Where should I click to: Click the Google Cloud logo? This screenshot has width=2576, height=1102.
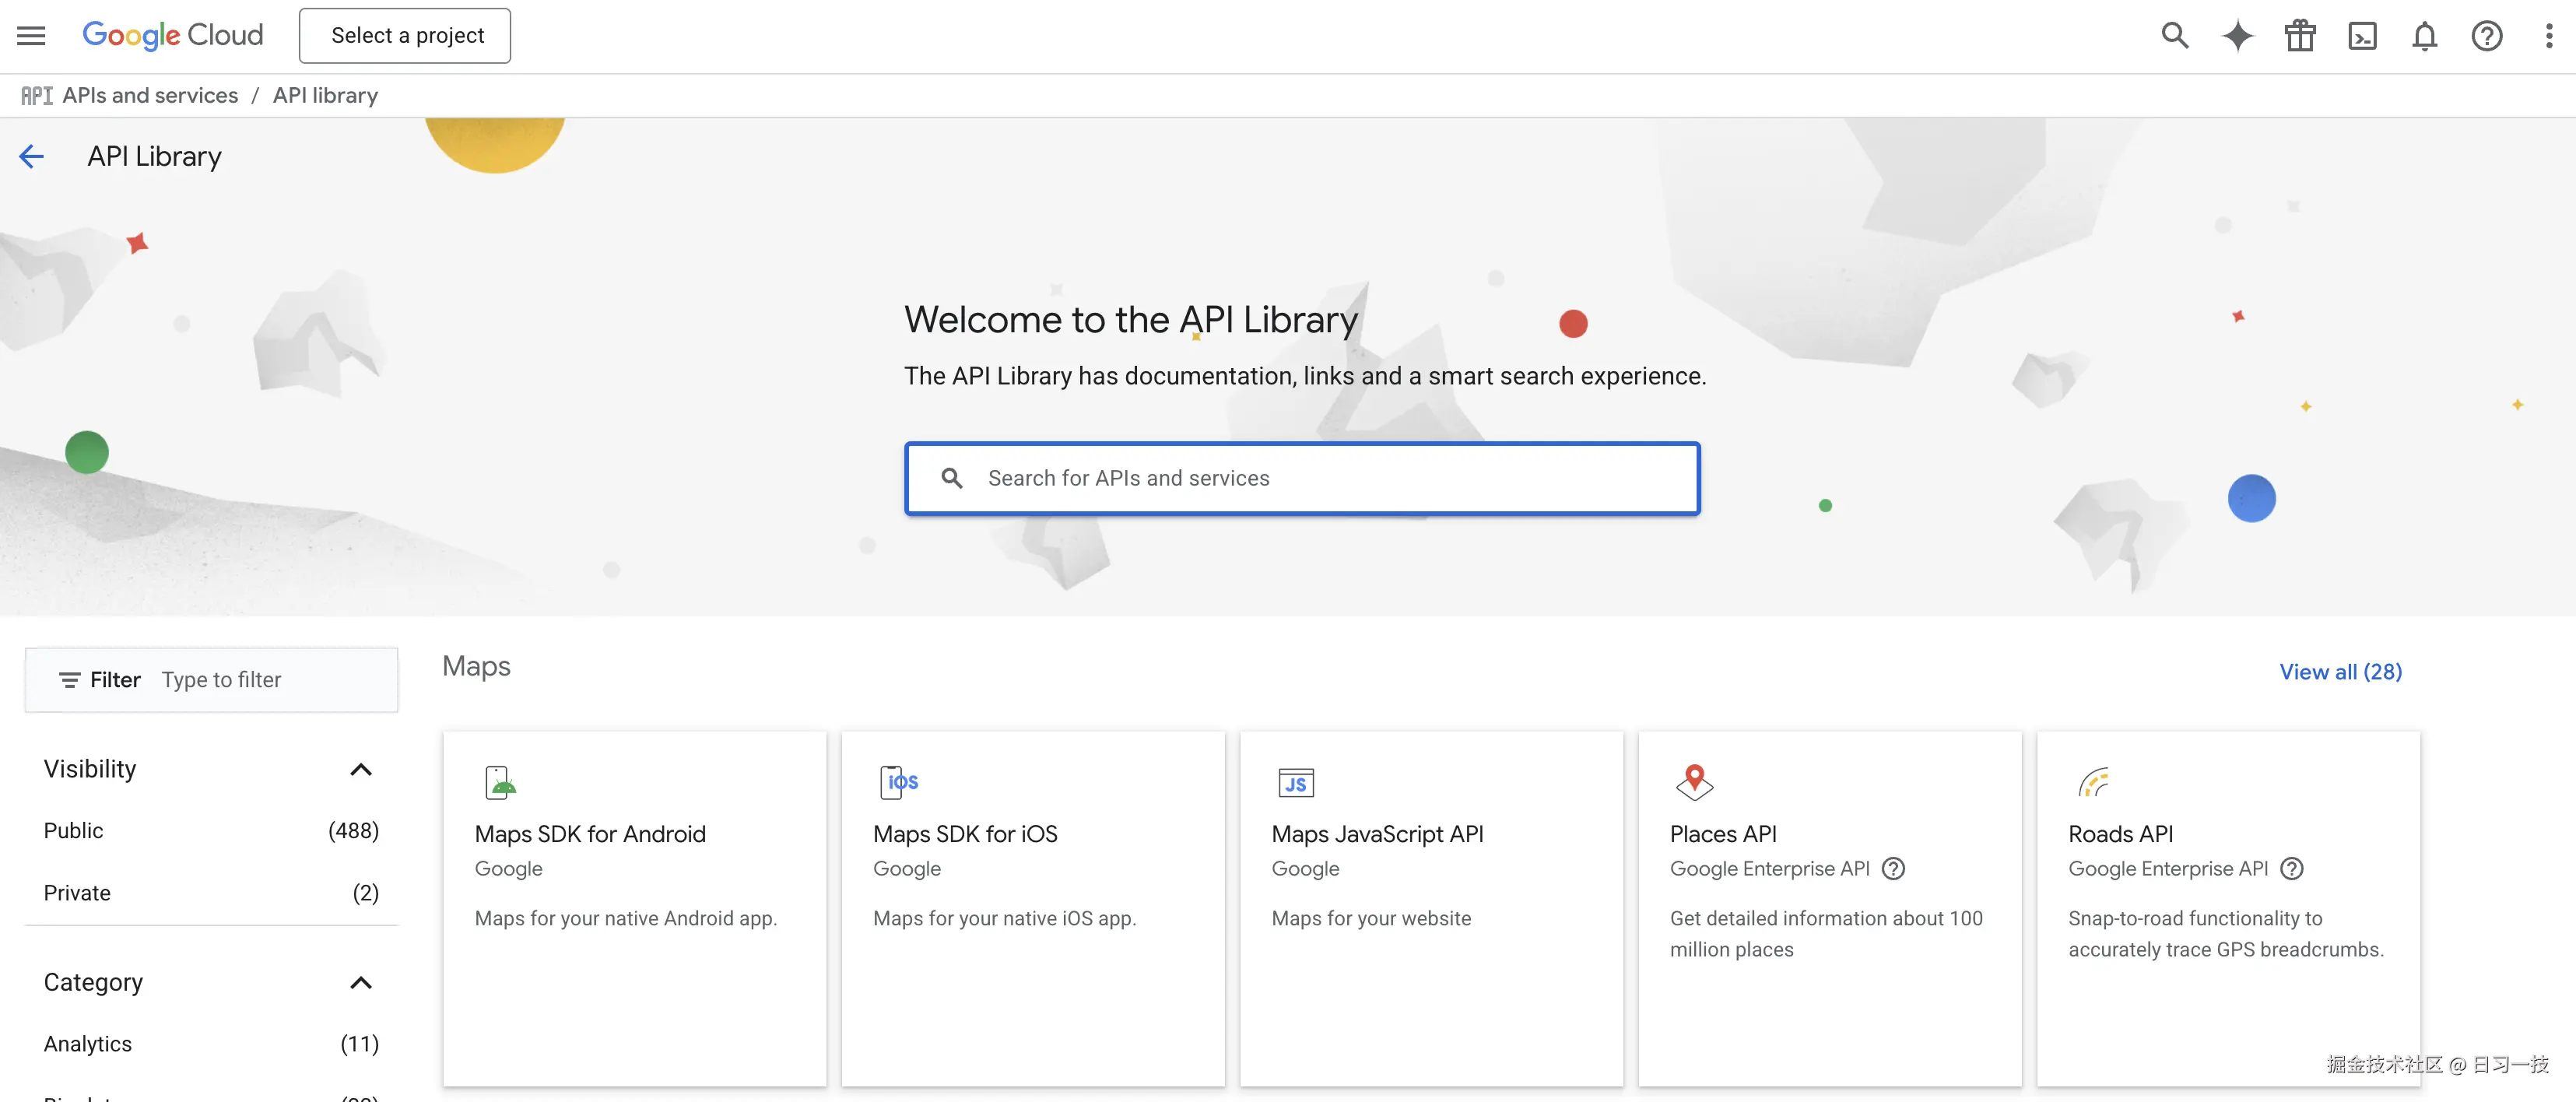172,35
